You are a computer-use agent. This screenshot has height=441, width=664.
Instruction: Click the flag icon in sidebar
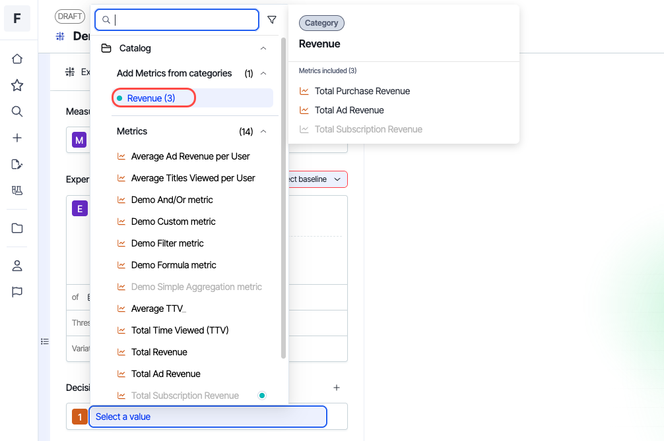pos(17,292)
